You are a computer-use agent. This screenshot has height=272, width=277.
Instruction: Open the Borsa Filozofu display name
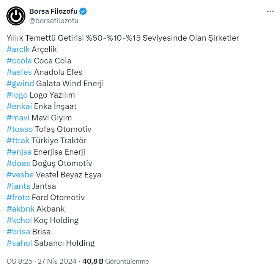(53, 11)
